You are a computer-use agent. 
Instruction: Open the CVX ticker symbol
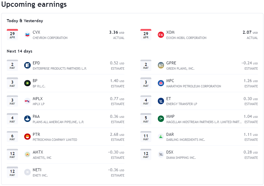coord(36,32)
